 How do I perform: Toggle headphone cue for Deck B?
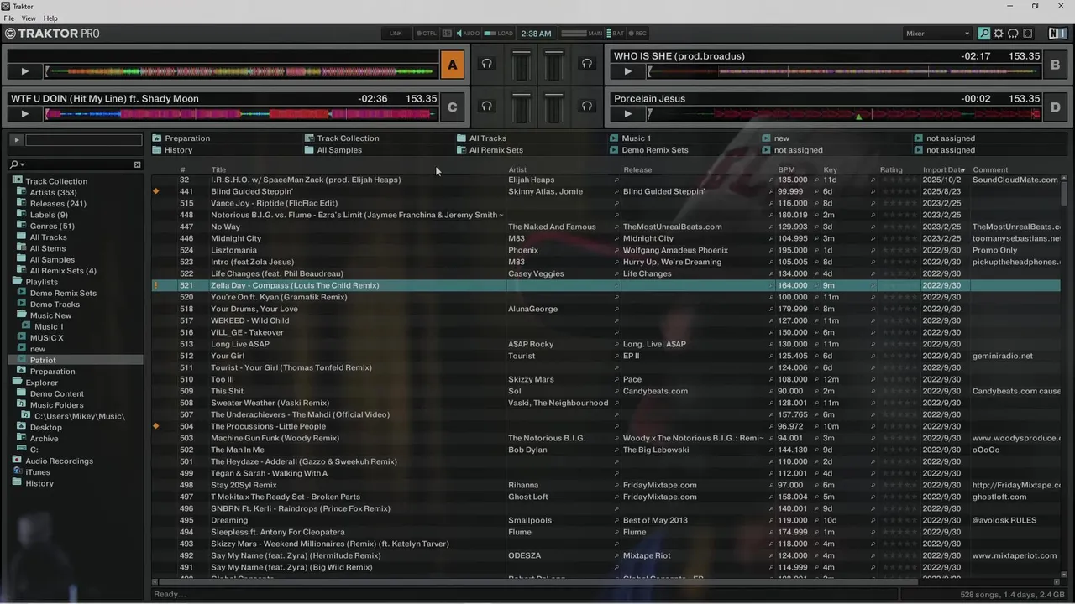point(587,64)
